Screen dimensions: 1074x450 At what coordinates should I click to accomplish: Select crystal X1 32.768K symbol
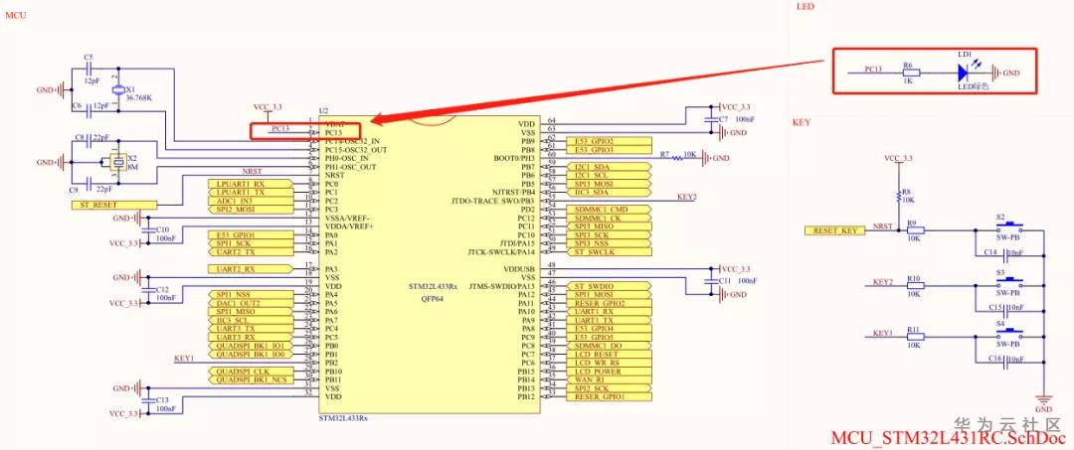point(119,89)
